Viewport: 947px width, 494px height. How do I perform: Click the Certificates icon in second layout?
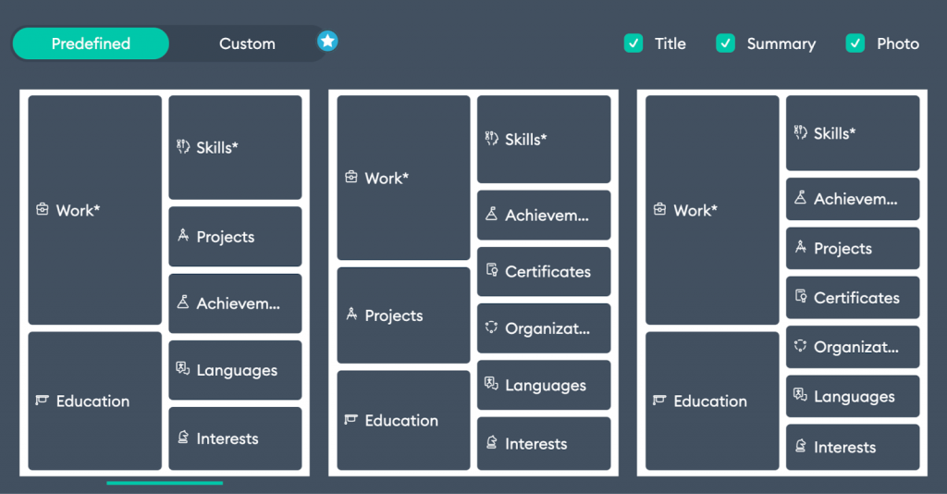tap(492, 271)
